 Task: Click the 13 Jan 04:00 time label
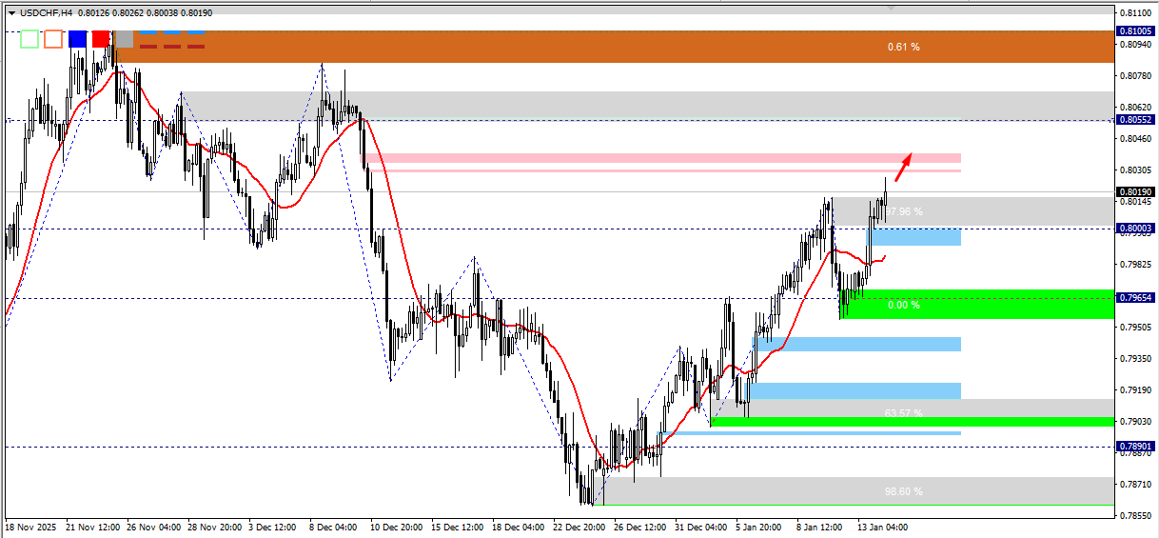884,526
